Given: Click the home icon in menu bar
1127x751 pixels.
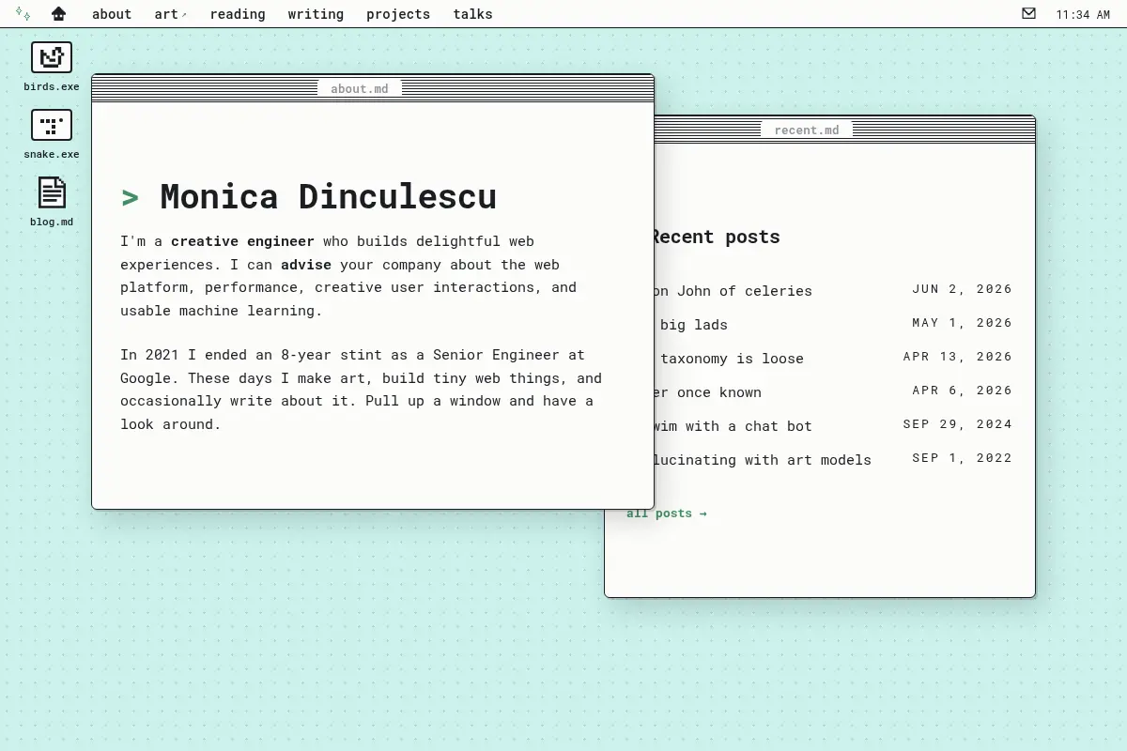Looking at the screenshot, I should [58, 14].
